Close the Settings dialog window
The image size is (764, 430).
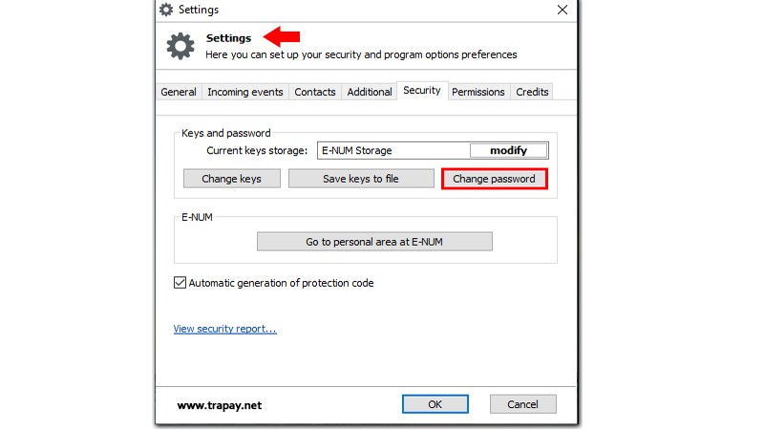pyautogui.click(x=562, y=10)
